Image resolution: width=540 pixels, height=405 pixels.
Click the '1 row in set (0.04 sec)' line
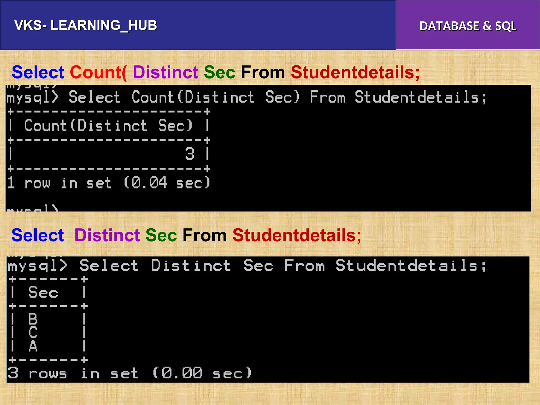(x=109, y=182)
